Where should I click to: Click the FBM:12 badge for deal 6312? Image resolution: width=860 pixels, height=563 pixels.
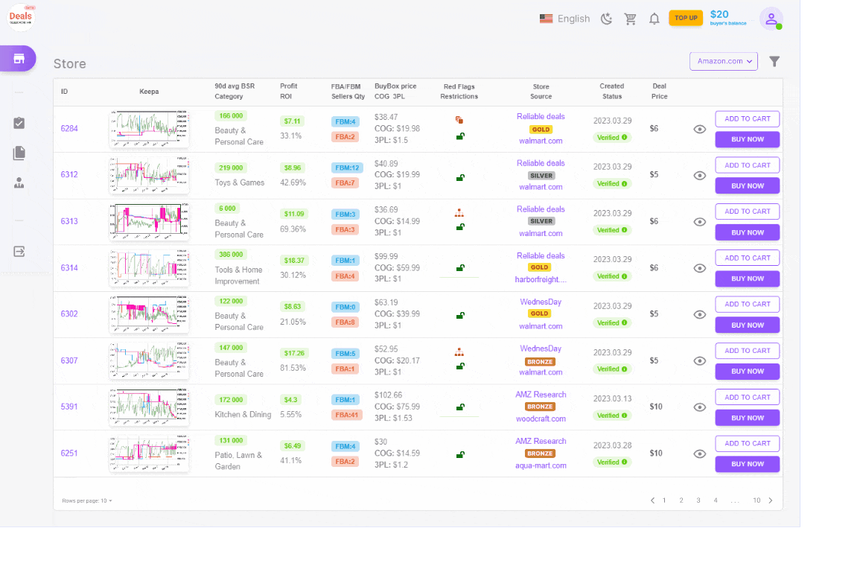[x=347, y=168]
